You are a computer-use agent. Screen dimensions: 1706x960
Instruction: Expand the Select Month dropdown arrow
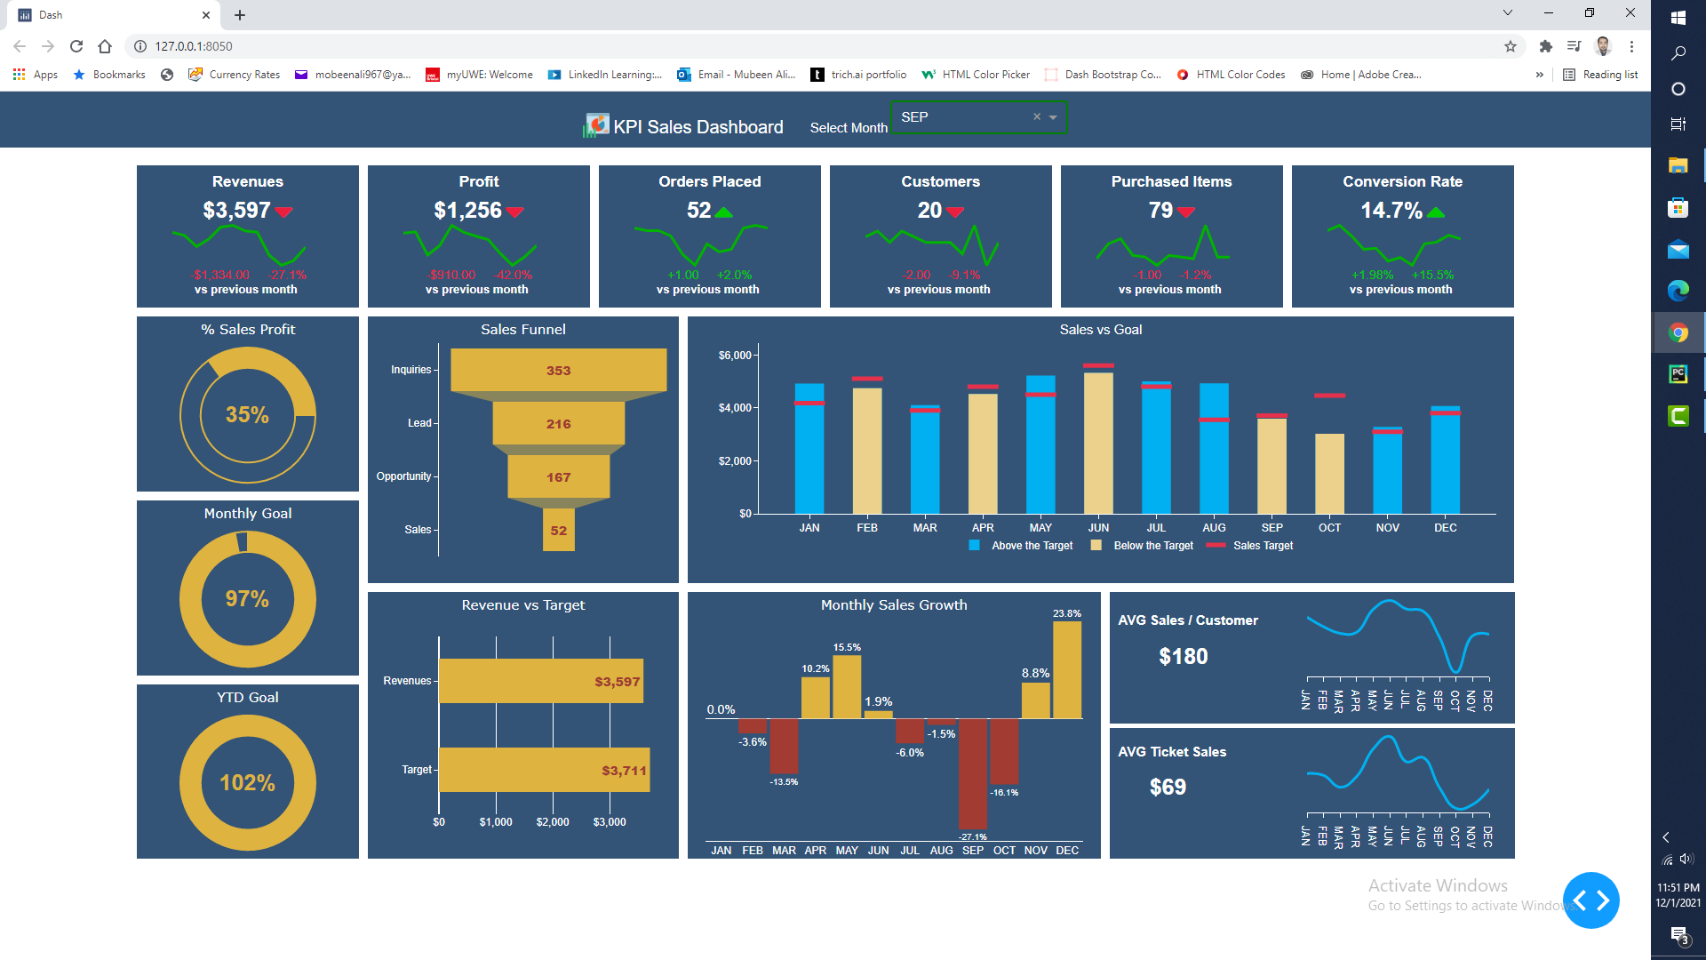(1053, 117)
